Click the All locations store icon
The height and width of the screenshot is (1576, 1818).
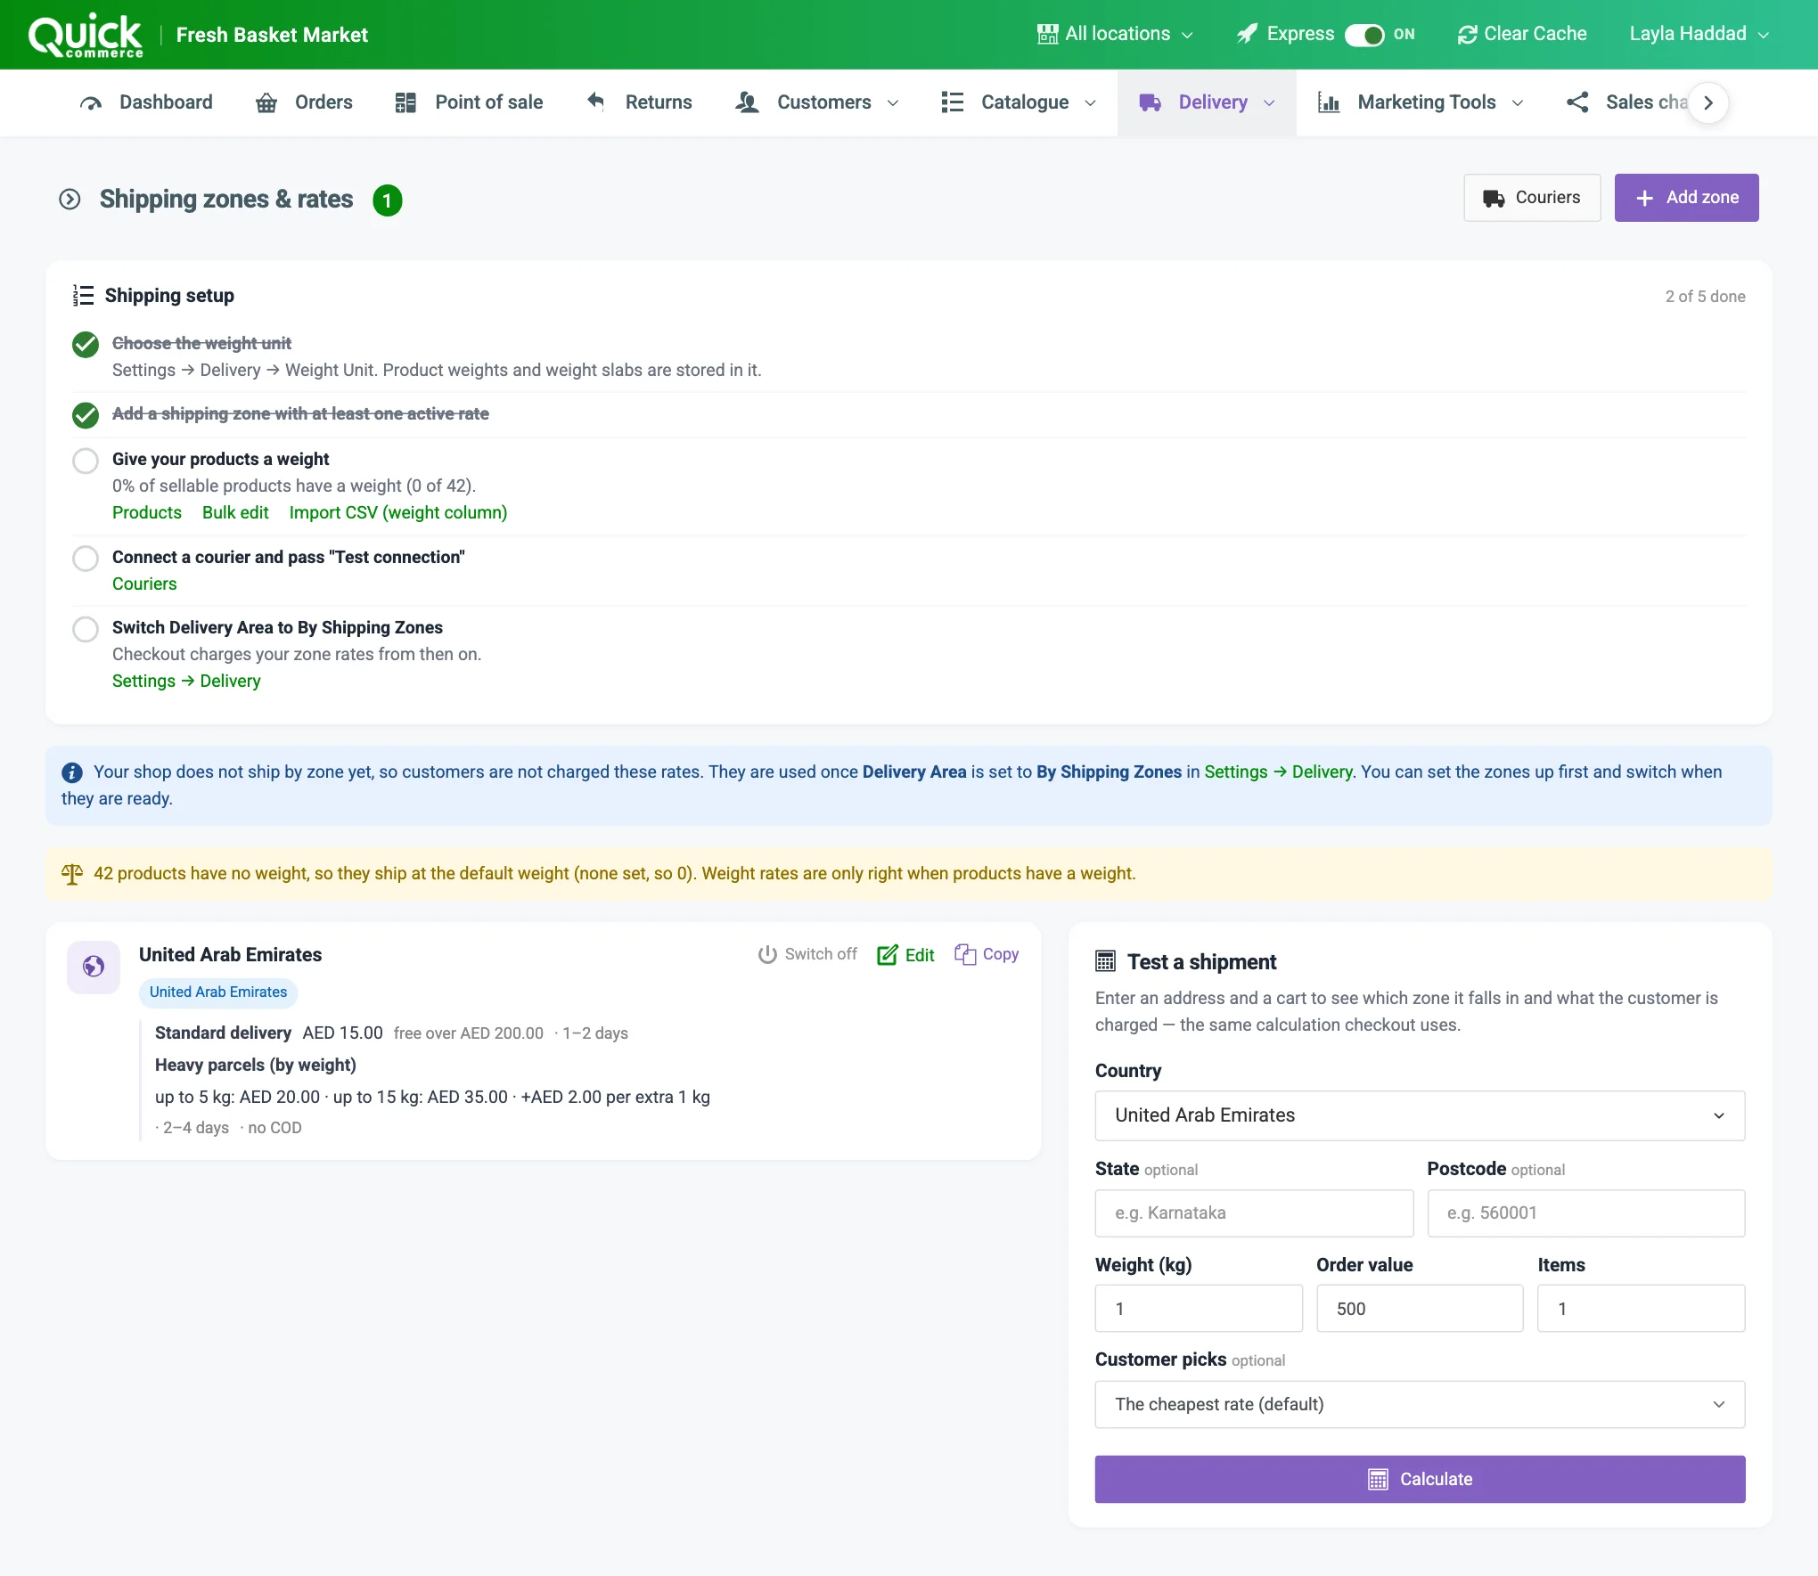pyautogui.click(x=1048, y=35)
